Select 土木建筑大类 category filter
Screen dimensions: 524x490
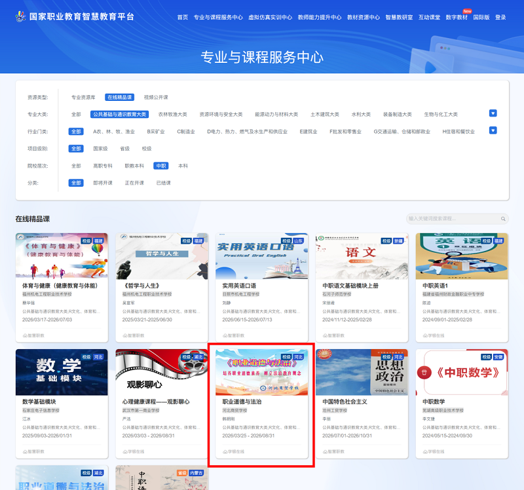tap(324, 114)
